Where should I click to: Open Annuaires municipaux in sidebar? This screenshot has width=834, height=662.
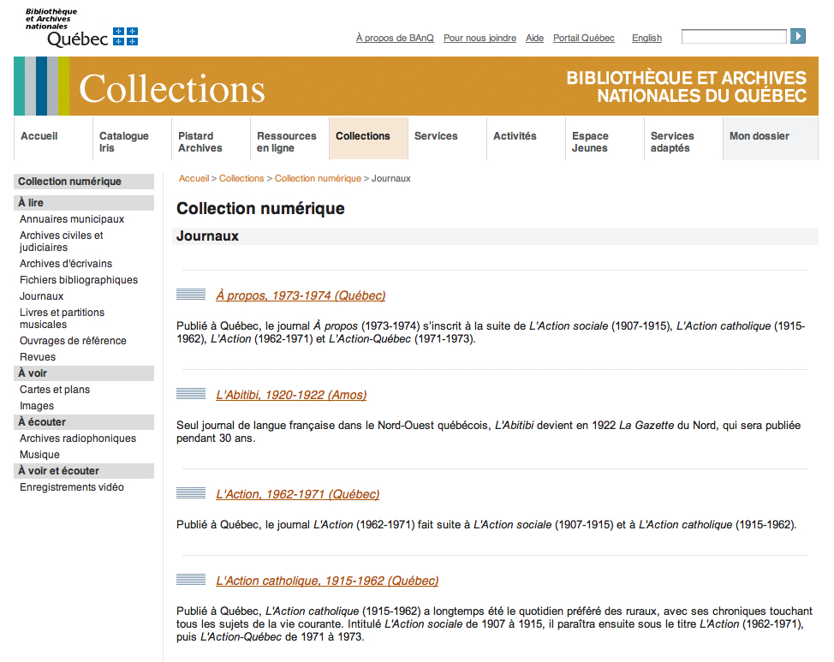pos(72,219)
